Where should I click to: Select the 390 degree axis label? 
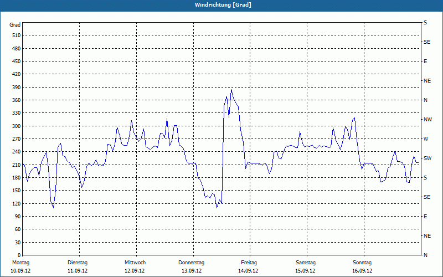click(17, 88)
